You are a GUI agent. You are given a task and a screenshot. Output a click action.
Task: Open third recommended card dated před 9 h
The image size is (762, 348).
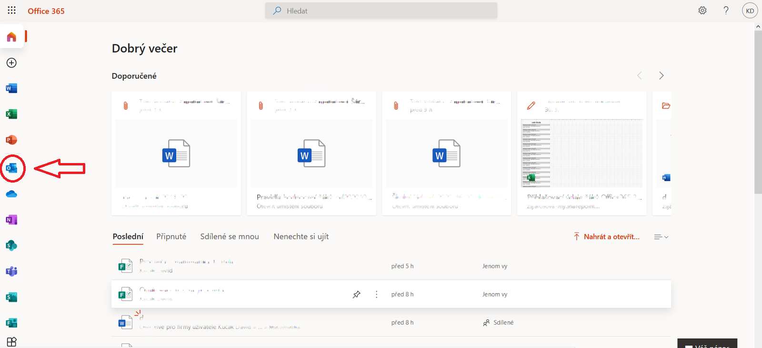click(x=447, y=153)
